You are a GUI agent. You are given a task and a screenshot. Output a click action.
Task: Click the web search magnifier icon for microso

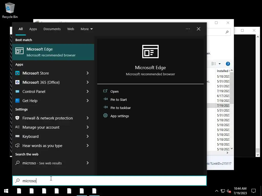[x=17, y=163]
